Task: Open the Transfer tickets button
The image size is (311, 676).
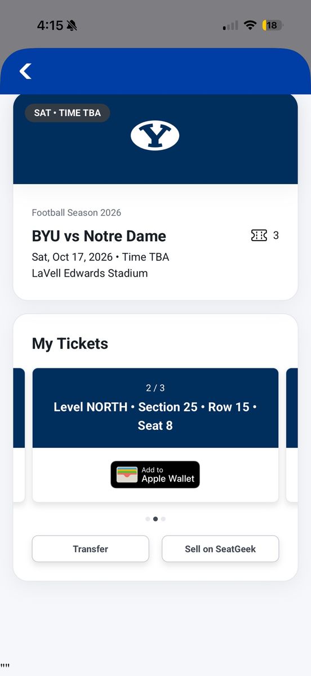Action: 91,549
